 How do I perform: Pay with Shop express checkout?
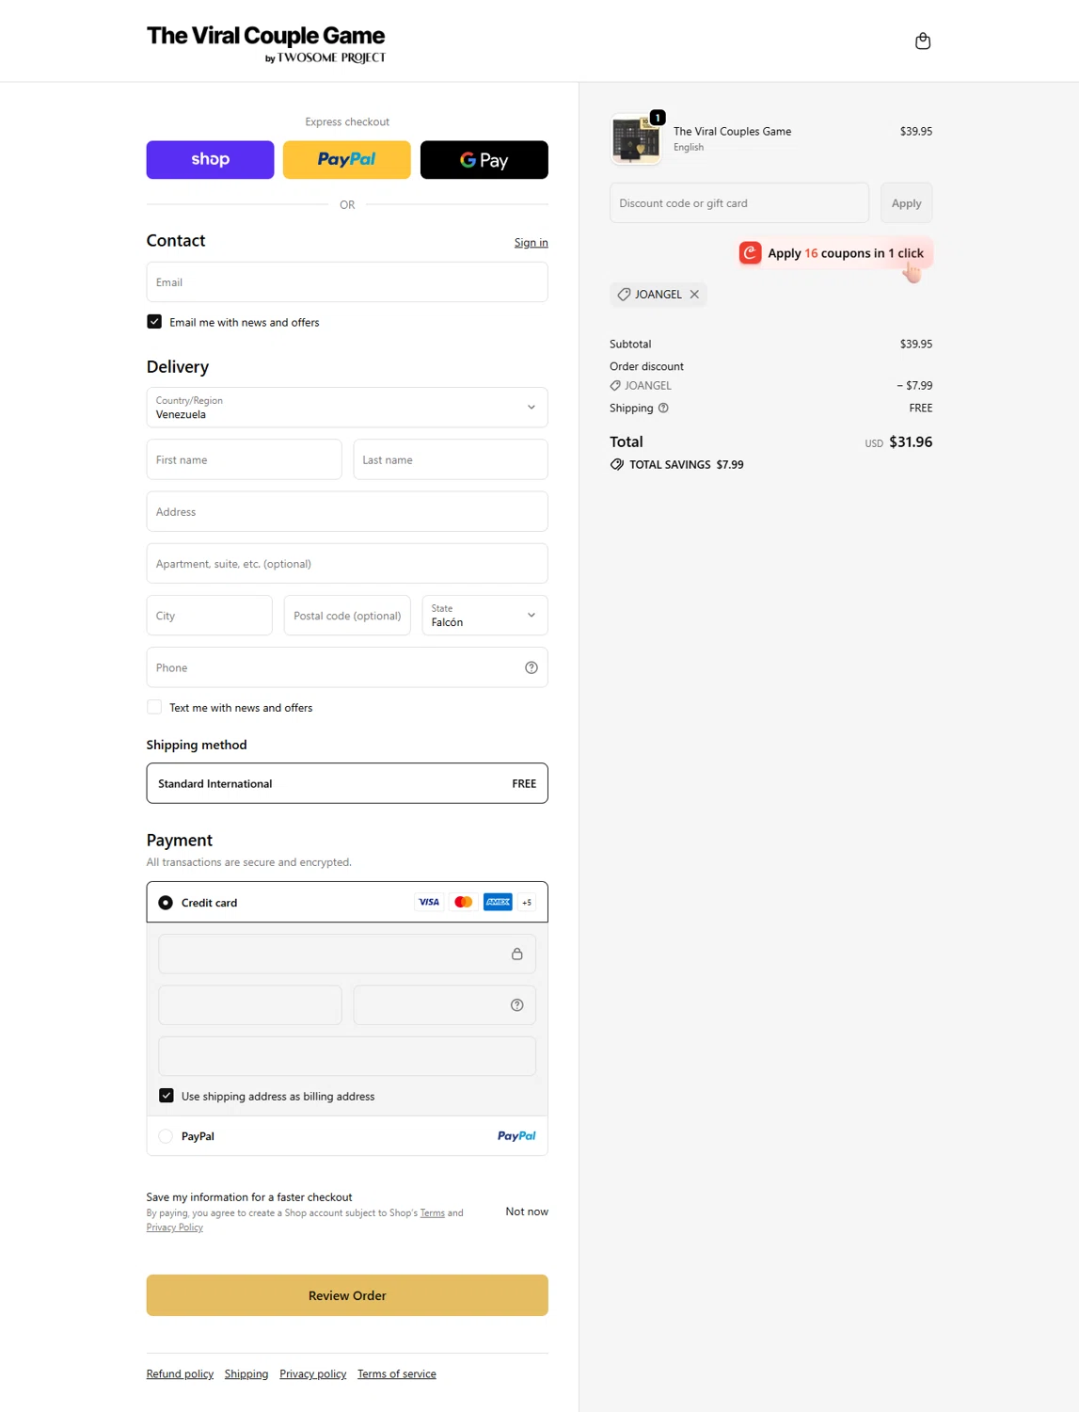tap(210, 160)
